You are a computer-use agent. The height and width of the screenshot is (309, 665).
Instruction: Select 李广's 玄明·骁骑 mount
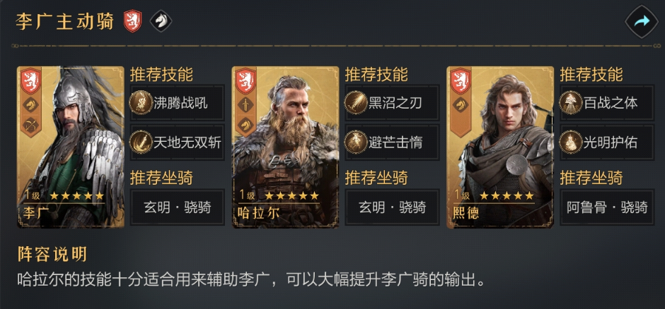178,207
